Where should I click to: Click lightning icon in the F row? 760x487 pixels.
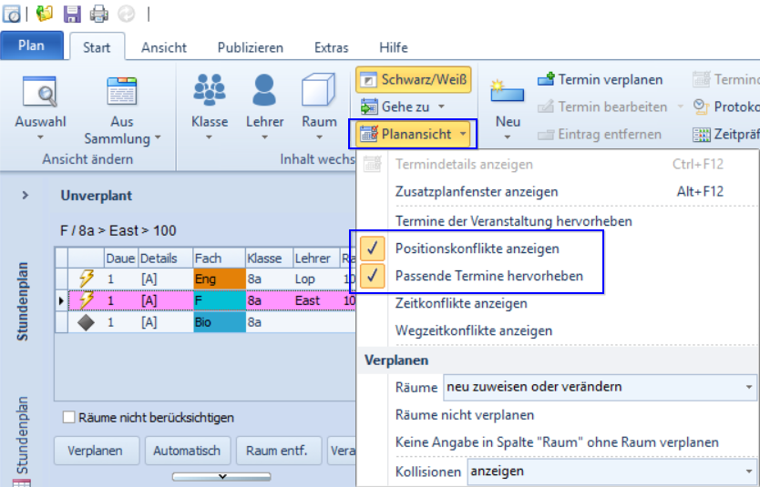tap(87, 300)
